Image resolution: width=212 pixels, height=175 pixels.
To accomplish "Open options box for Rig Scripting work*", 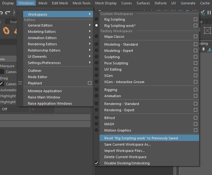I will 195,26.
